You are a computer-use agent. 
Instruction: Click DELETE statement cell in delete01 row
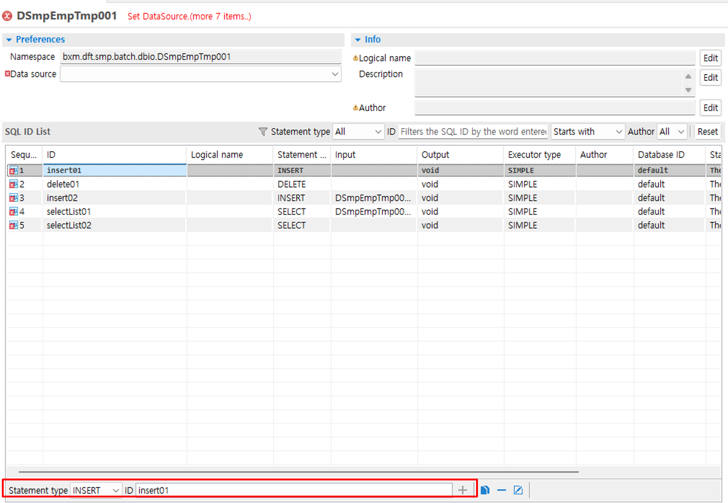[x=302, y=184]
